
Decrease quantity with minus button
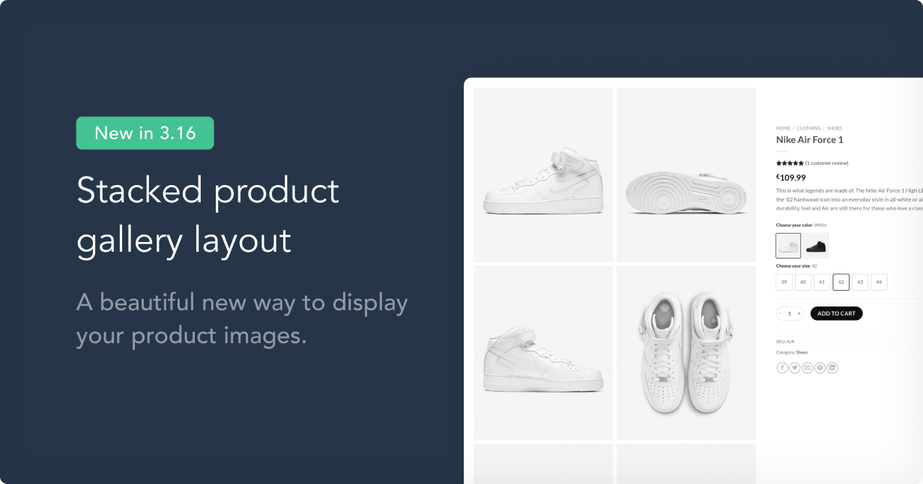(780, 313)
